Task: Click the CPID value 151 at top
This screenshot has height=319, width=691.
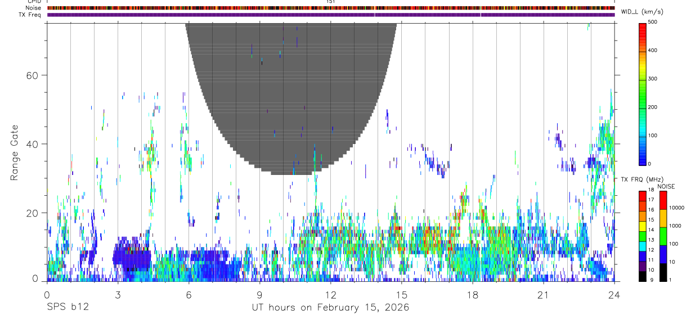Action: (331, 2)
